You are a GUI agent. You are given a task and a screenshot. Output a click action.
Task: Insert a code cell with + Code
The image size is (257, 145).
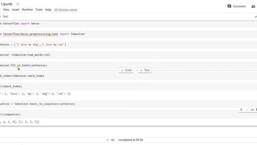click(126, 70)
